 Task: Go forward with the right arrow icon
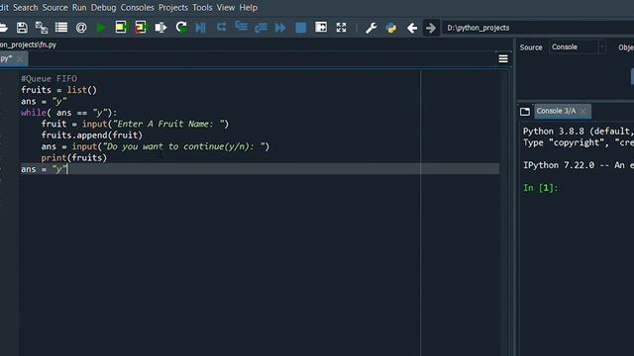(x=431, y=28)
